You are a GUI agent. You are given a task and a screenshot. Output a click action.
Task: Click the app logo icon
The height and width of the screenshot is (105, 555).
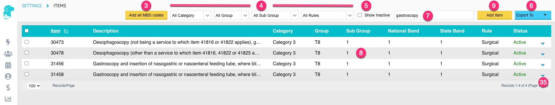pos(8,12)
